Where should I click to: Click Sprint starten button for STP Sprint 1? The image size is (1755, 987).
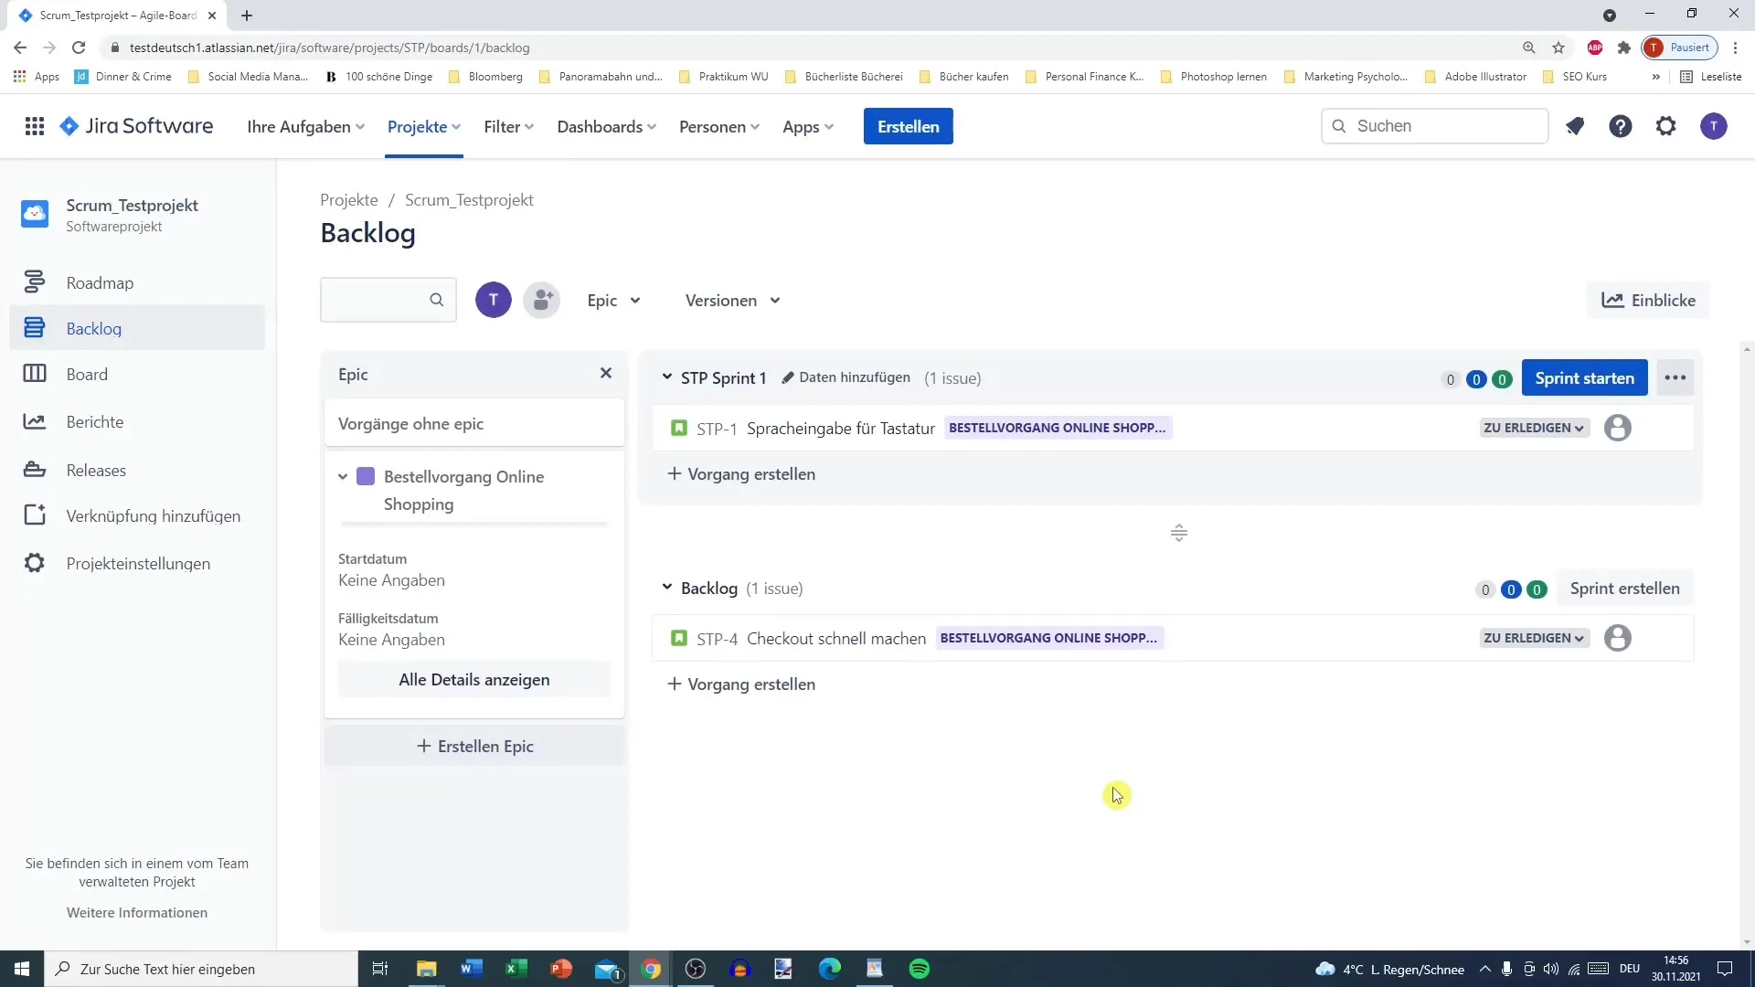pos(1585,378)
